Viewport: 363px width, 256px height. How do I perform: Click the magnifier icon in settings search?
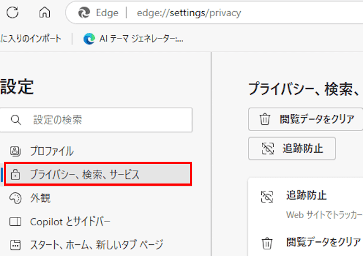point(16,120)
